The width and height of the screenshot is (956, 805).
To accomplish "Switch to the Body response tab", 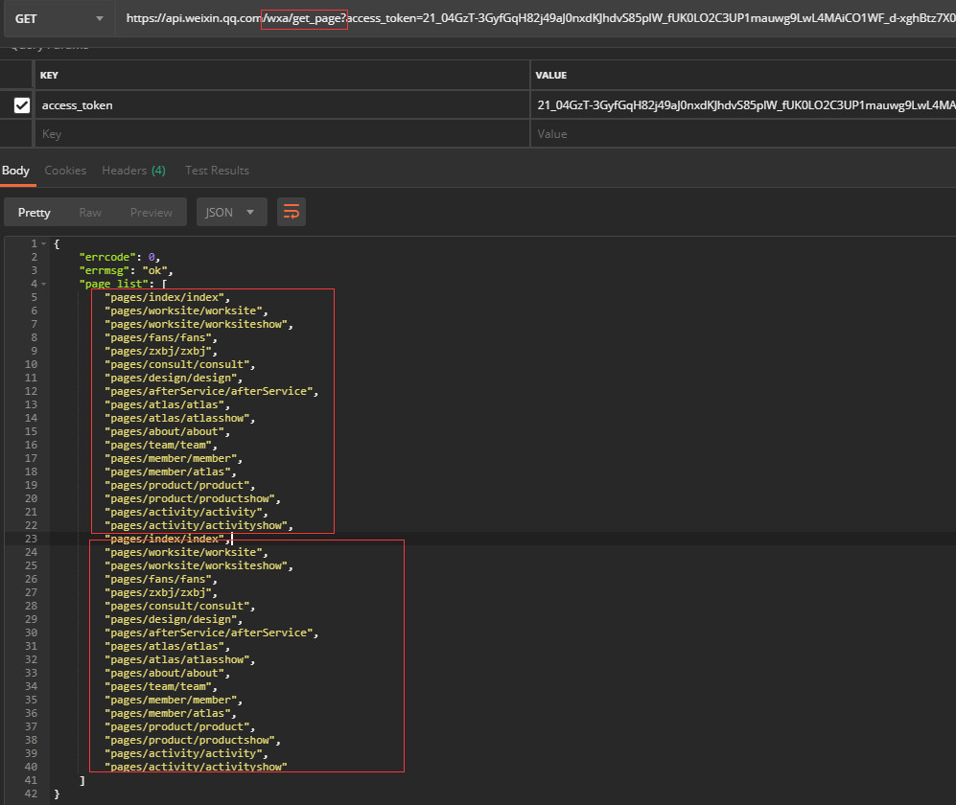I will [15, 171].
